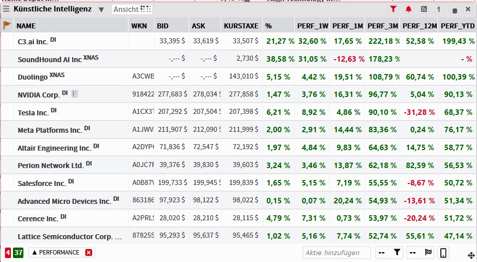The height and width of the screenshot is (262, 477).
Task: Toggle the red filter icon in header
Action: (393, 9)
